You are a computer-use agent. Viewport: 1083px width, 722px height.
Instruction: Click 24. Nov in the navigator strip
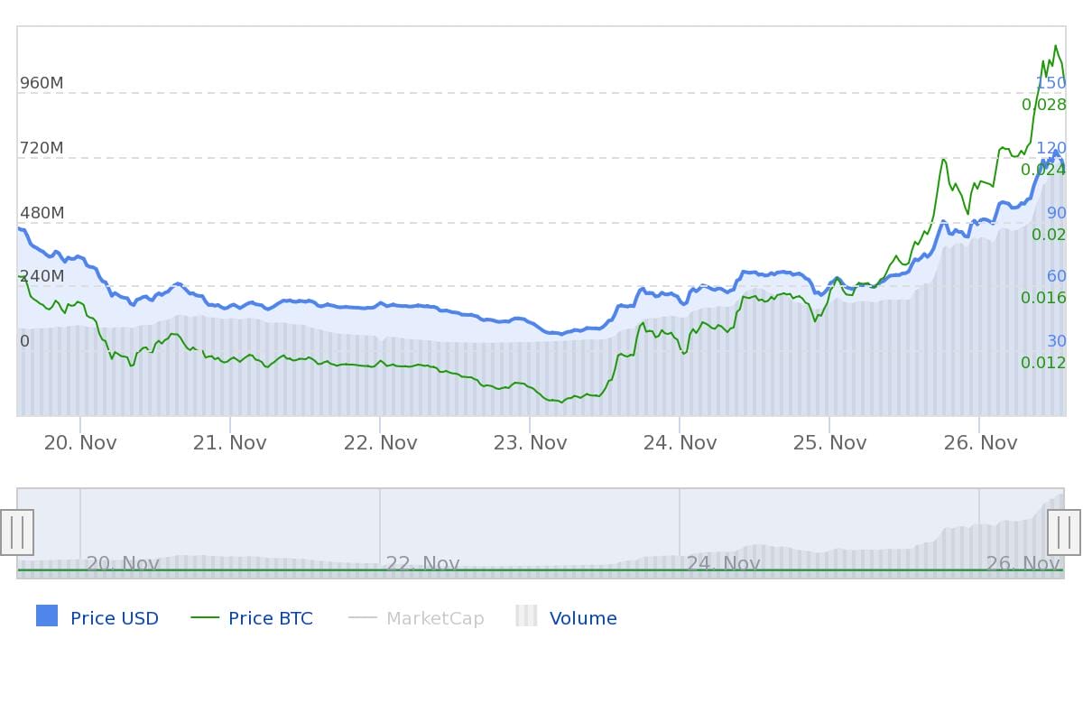(723, 564)
